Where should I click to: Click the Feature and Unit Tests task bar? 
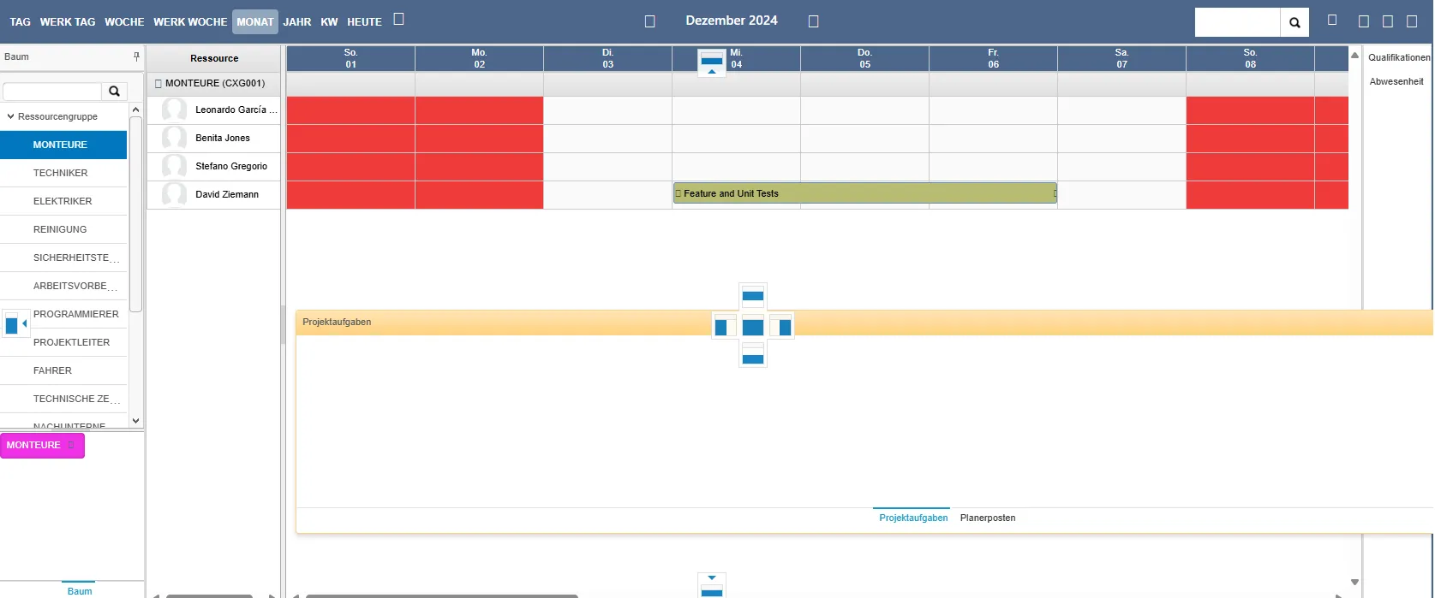[x=864, y=194]
